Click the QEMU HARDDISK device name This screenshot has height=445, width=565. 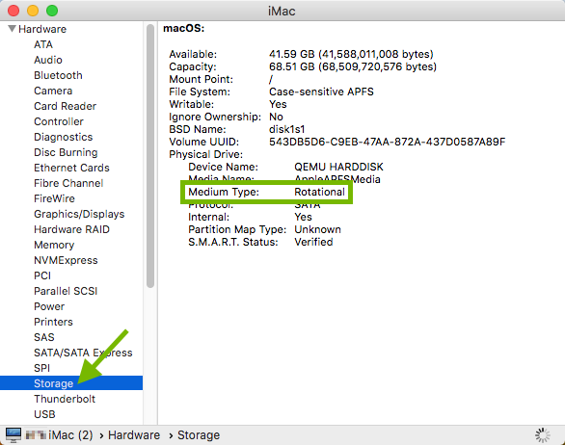click(x=338, y=167)
